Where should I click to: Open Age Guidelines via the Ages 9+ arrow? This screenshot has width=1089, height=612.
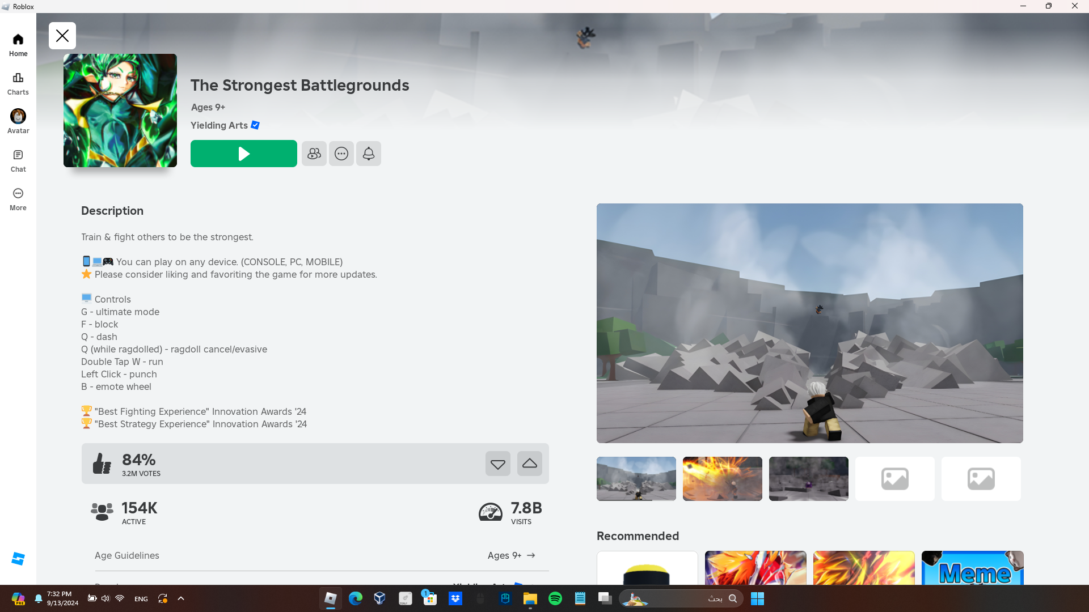pos(512,555)
